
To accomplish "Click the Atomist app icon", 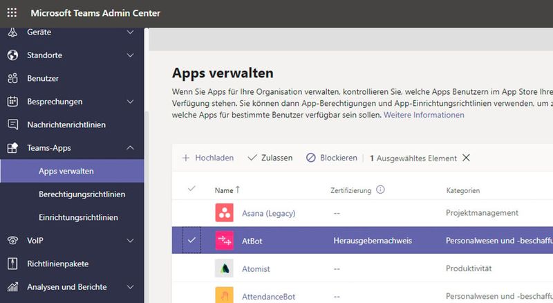I will 224,268.
